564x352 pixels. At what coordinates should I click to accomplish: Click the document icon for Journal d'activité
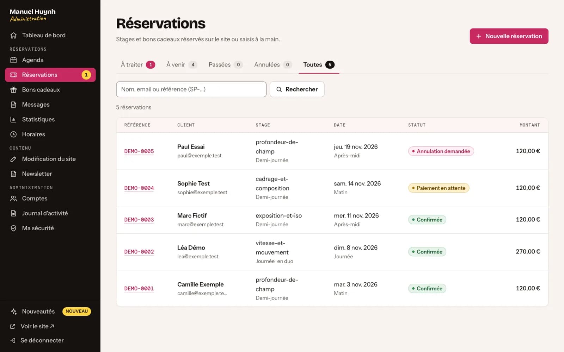click(x=13, y=213)
